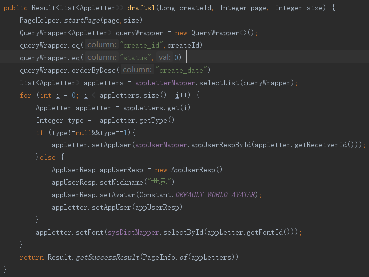369x277 pixels.
Task: Click startPage in the PageHelper call
Action: pyautogui.click(x=82, y=21)
